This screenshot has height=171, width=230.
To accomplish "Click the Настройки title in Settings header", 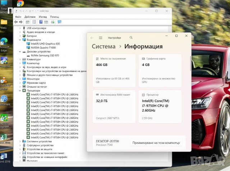I will pyautogui.click(x=114, y=38).
